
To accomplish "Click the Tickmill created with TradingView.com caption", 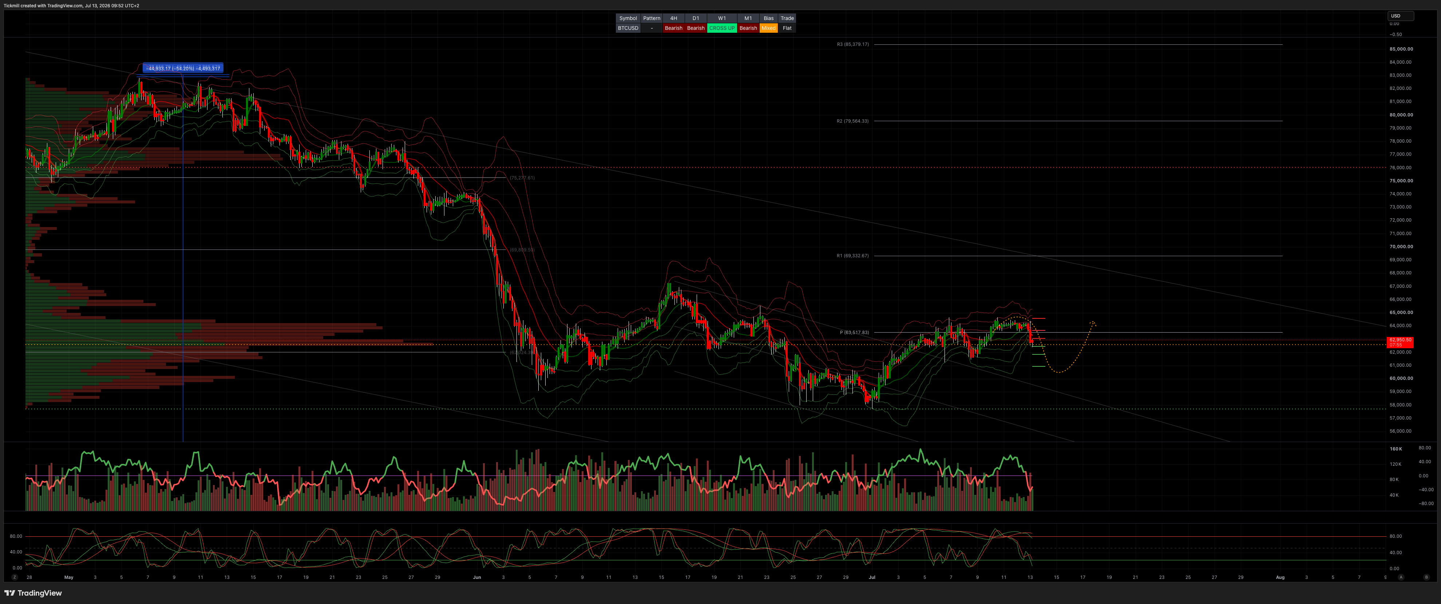I will pyautogui.click(x=72, y=5).
